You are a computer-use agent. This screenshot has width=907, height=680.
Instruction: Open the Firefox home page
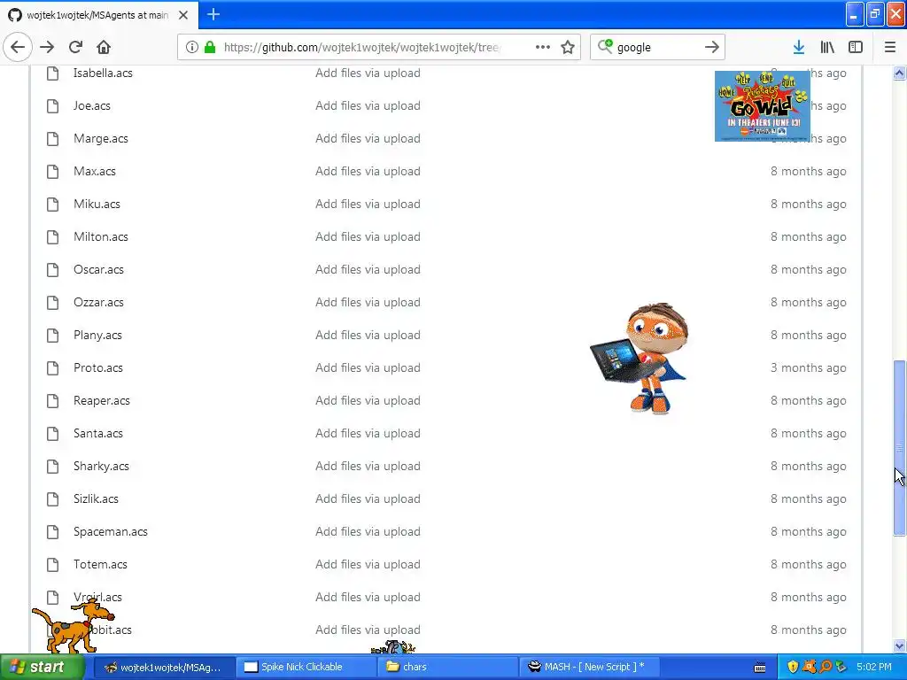click(104, 47)
